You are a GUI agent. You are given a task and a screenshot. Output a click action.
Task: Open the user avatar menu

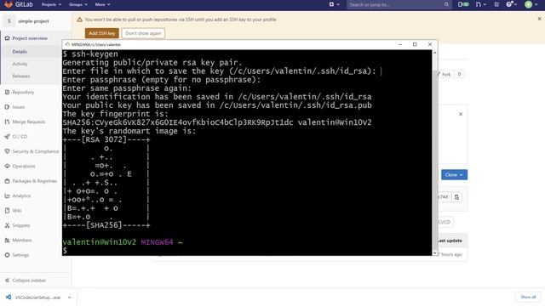[531, 4]
